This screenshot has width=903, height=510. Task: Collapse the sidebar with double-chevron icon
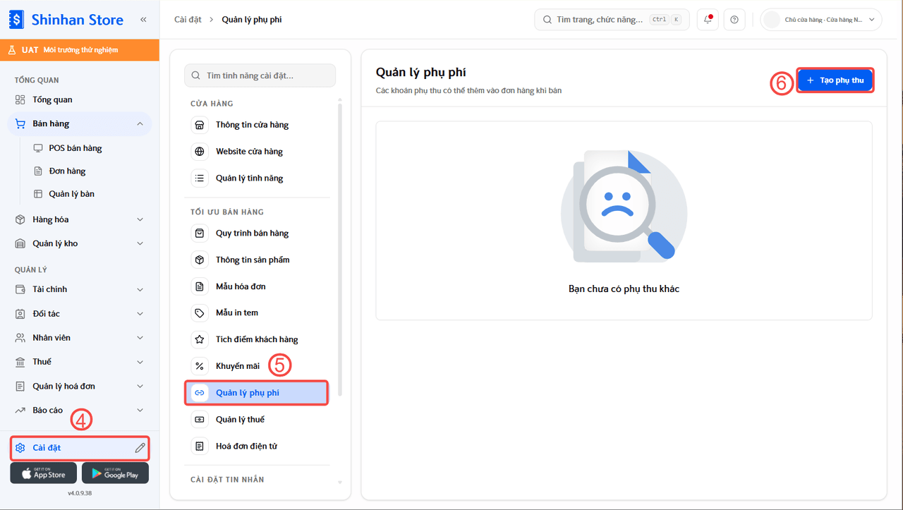click(143, 20)
